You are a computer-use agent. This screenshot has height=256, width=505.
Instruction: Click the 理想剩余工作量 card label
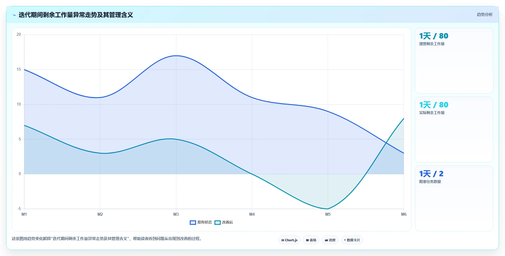coord(432,44)
